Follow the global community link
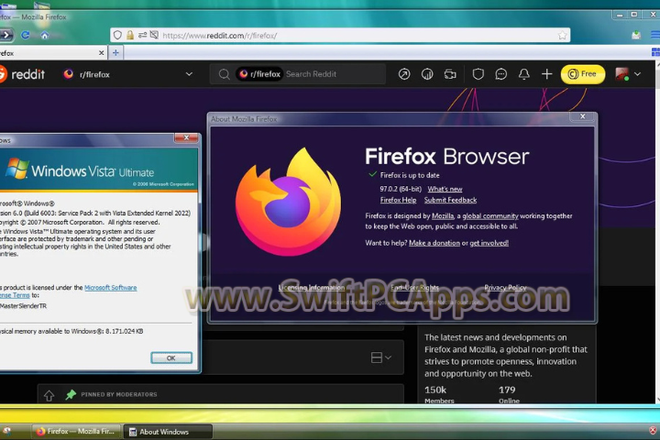 490,216
